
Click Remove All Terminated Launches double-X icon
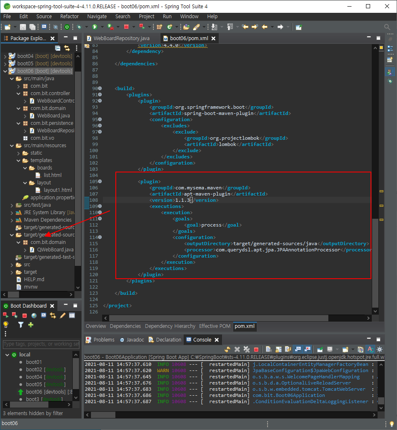click(x=246, y=349)
